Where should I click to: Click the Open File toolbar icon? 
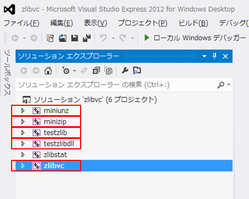(62, 38)
